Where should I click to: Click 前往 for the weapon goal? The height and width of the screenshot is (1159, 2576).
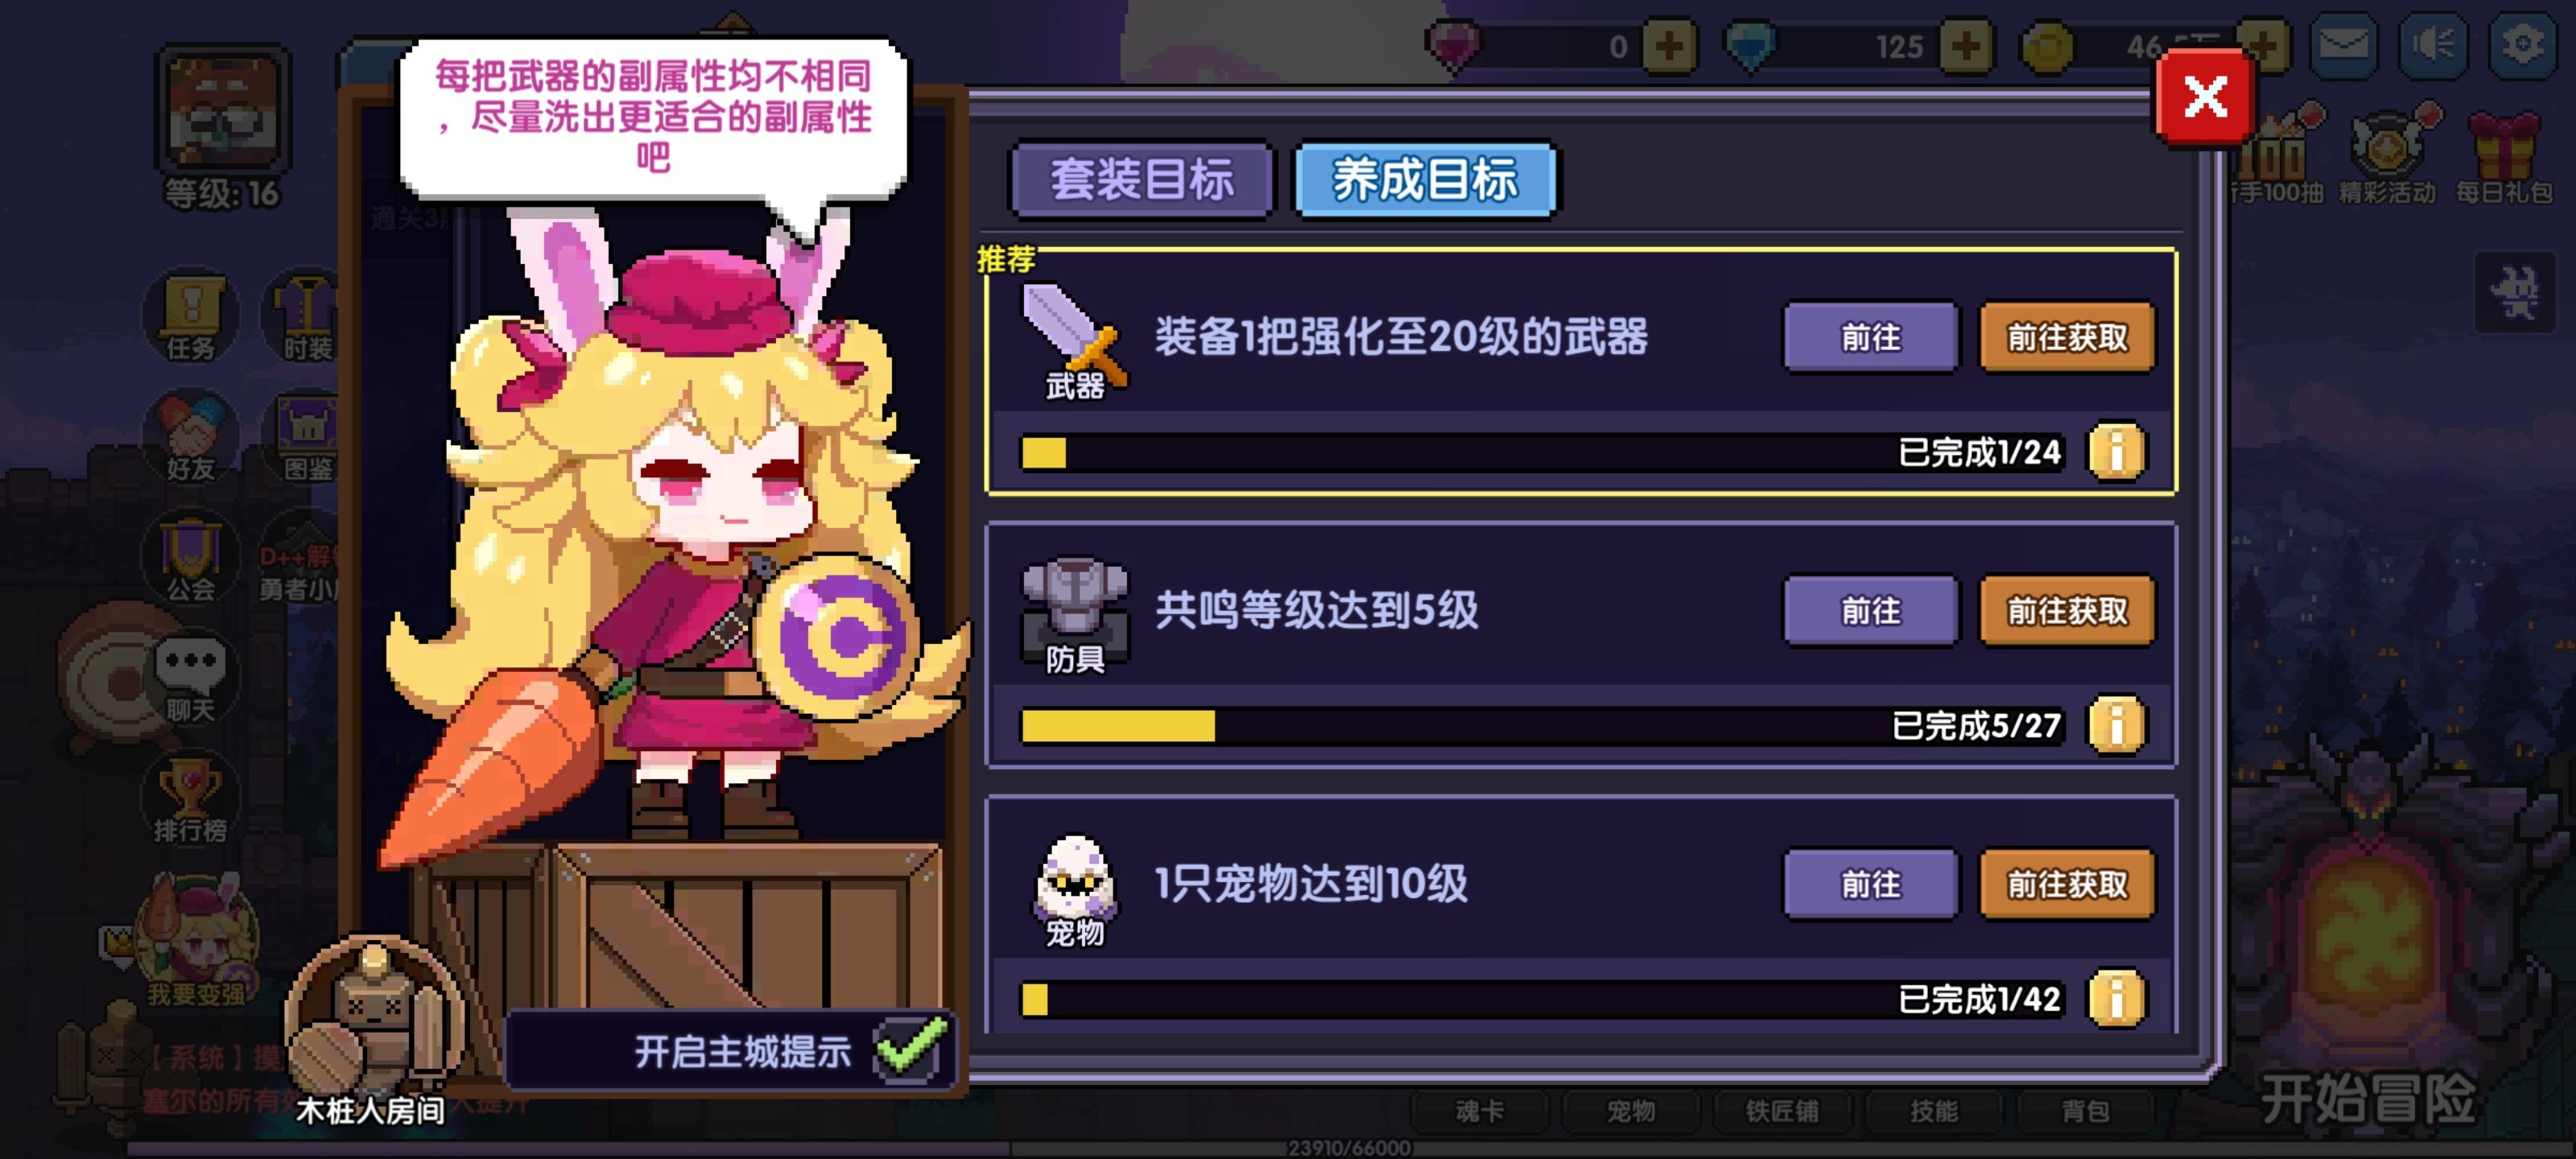point(1871,337)
